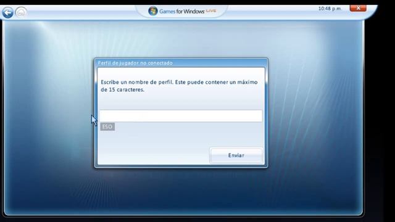Image resolution: width=395 pixels, height=222 pixels.
Task: Click the Games for Windows Live logo
Action: tap(182, 11)
